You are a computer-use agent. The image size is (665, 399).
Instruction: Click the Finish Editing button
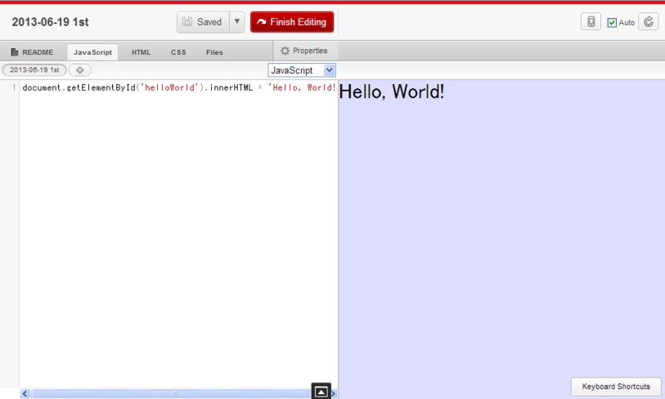(292, 22)
